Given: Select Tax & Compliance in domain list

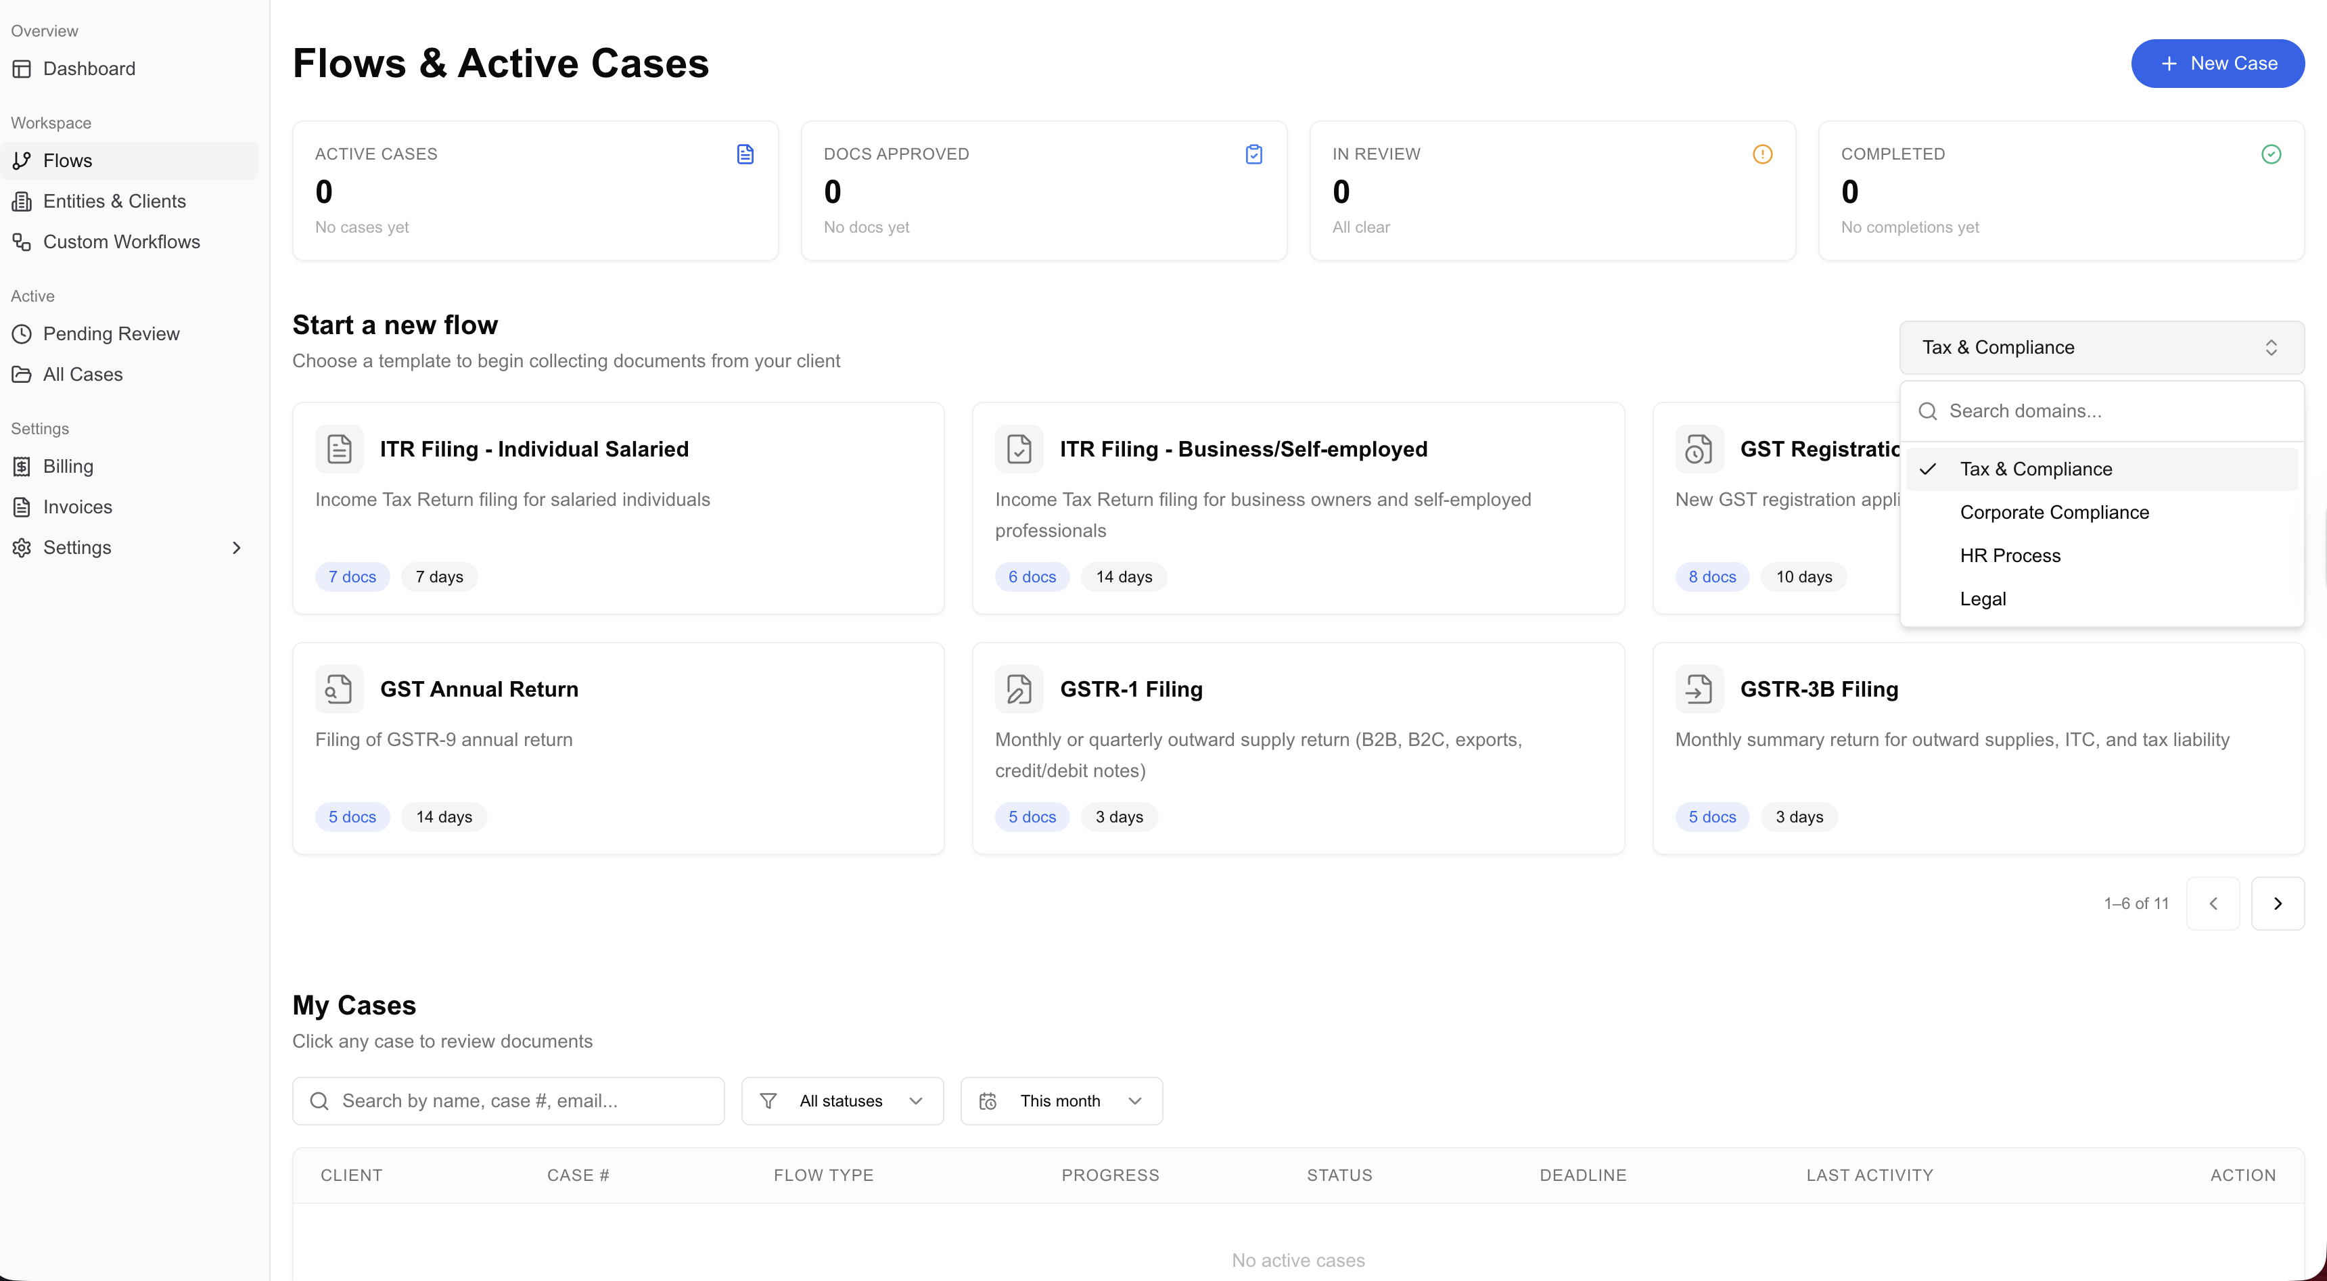Looking at the screenshot, I should 2102,470.
